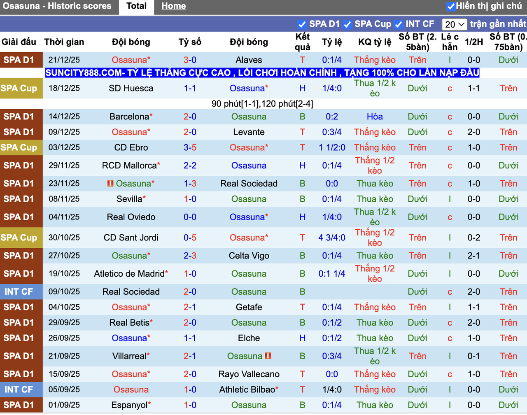Viewport: 527px width, 415px height.
Task: Click the 1/2H column header
Action: [x=474, y=42]
